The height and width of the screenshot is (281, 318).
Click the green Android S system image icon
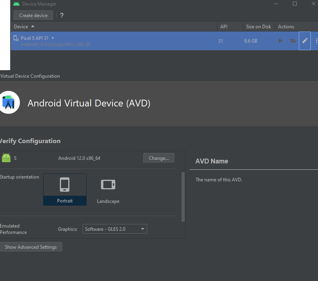(x=6, y=158)
